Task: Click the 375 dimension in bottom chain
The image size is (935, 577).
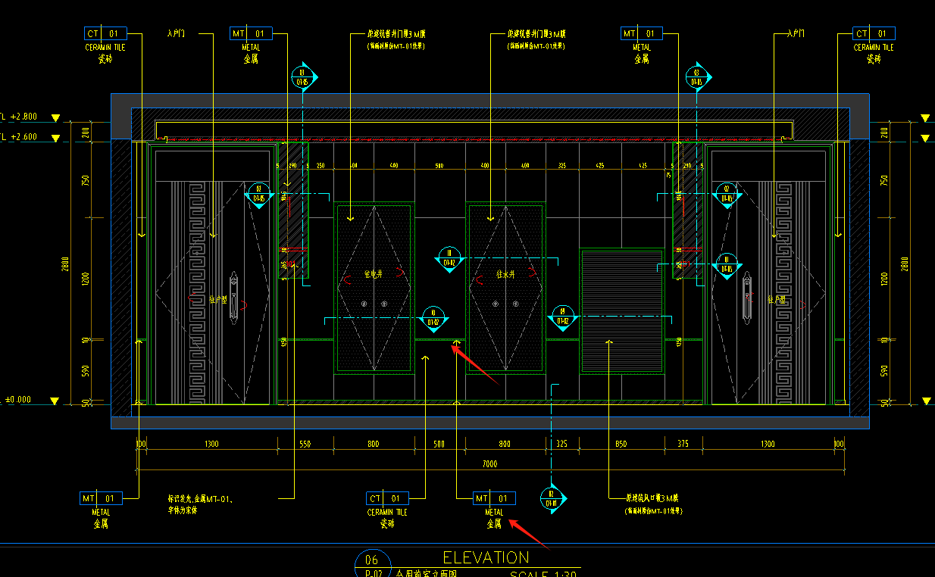Action: click(683, 444)
